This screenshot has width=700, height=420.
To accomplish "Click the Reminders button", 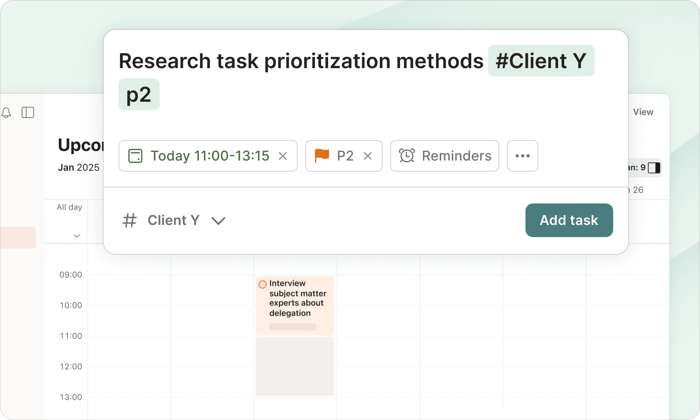I will (x=445, y=156).
